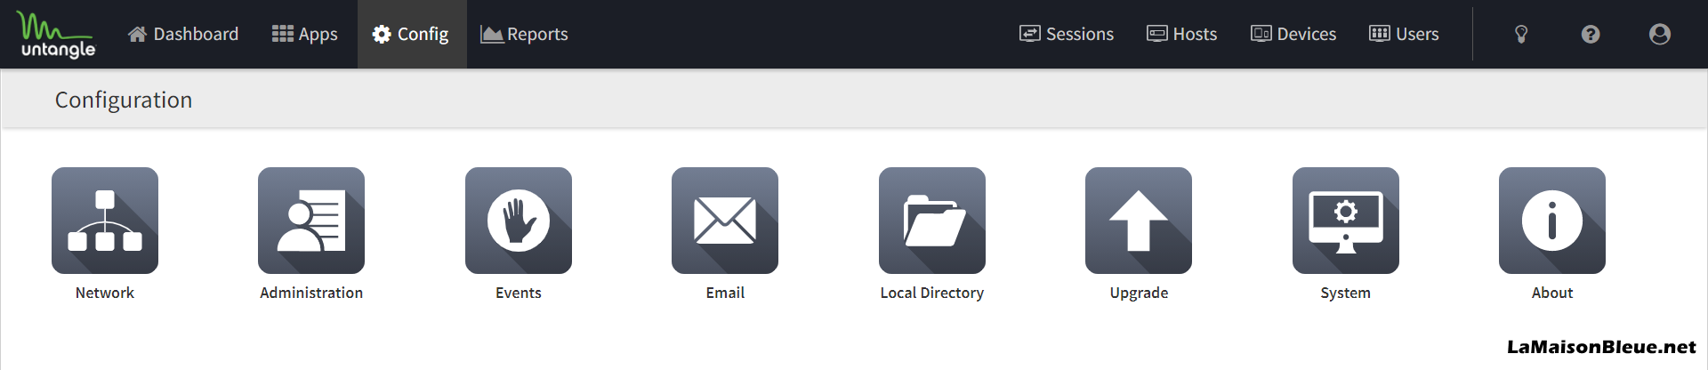Screen dimensions: 1708x370
Task: Go to the Dashboard tab
Action: [183, 34]
